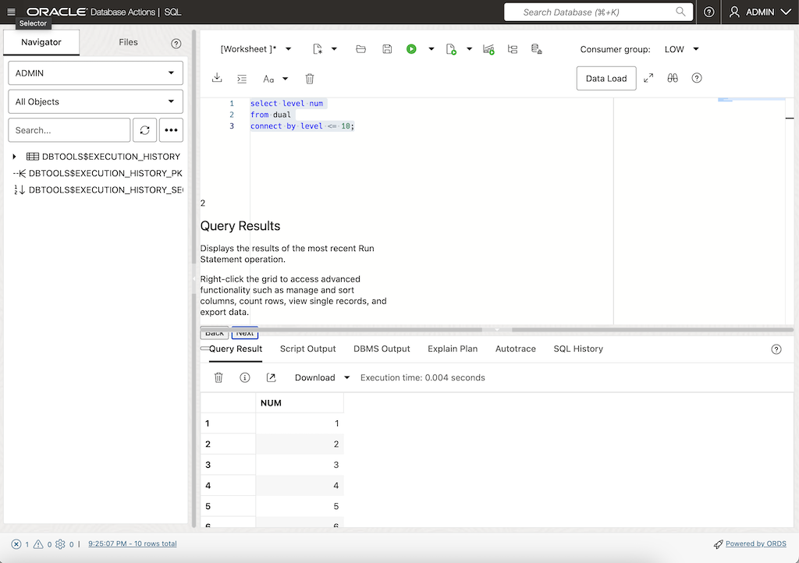
Task: Click the Autotrace tree icon
Action: point(513,49)
